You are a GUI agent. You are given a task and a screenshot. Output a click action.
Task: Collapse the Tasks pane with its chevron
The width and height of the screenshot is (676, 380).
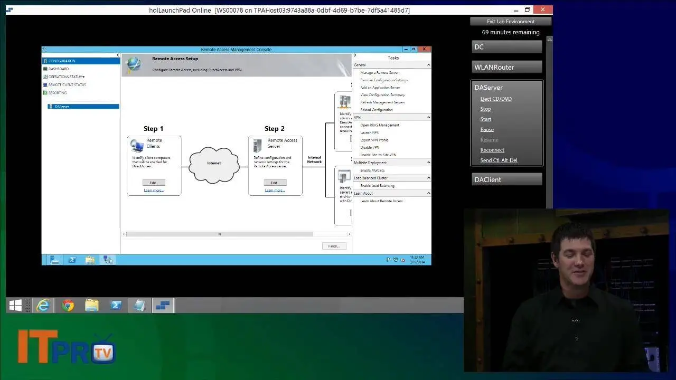coord(355,55)
